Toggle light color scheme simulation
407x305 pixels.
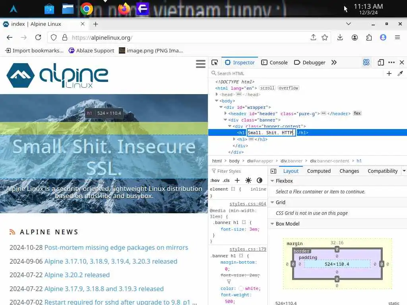coord(248,180)
